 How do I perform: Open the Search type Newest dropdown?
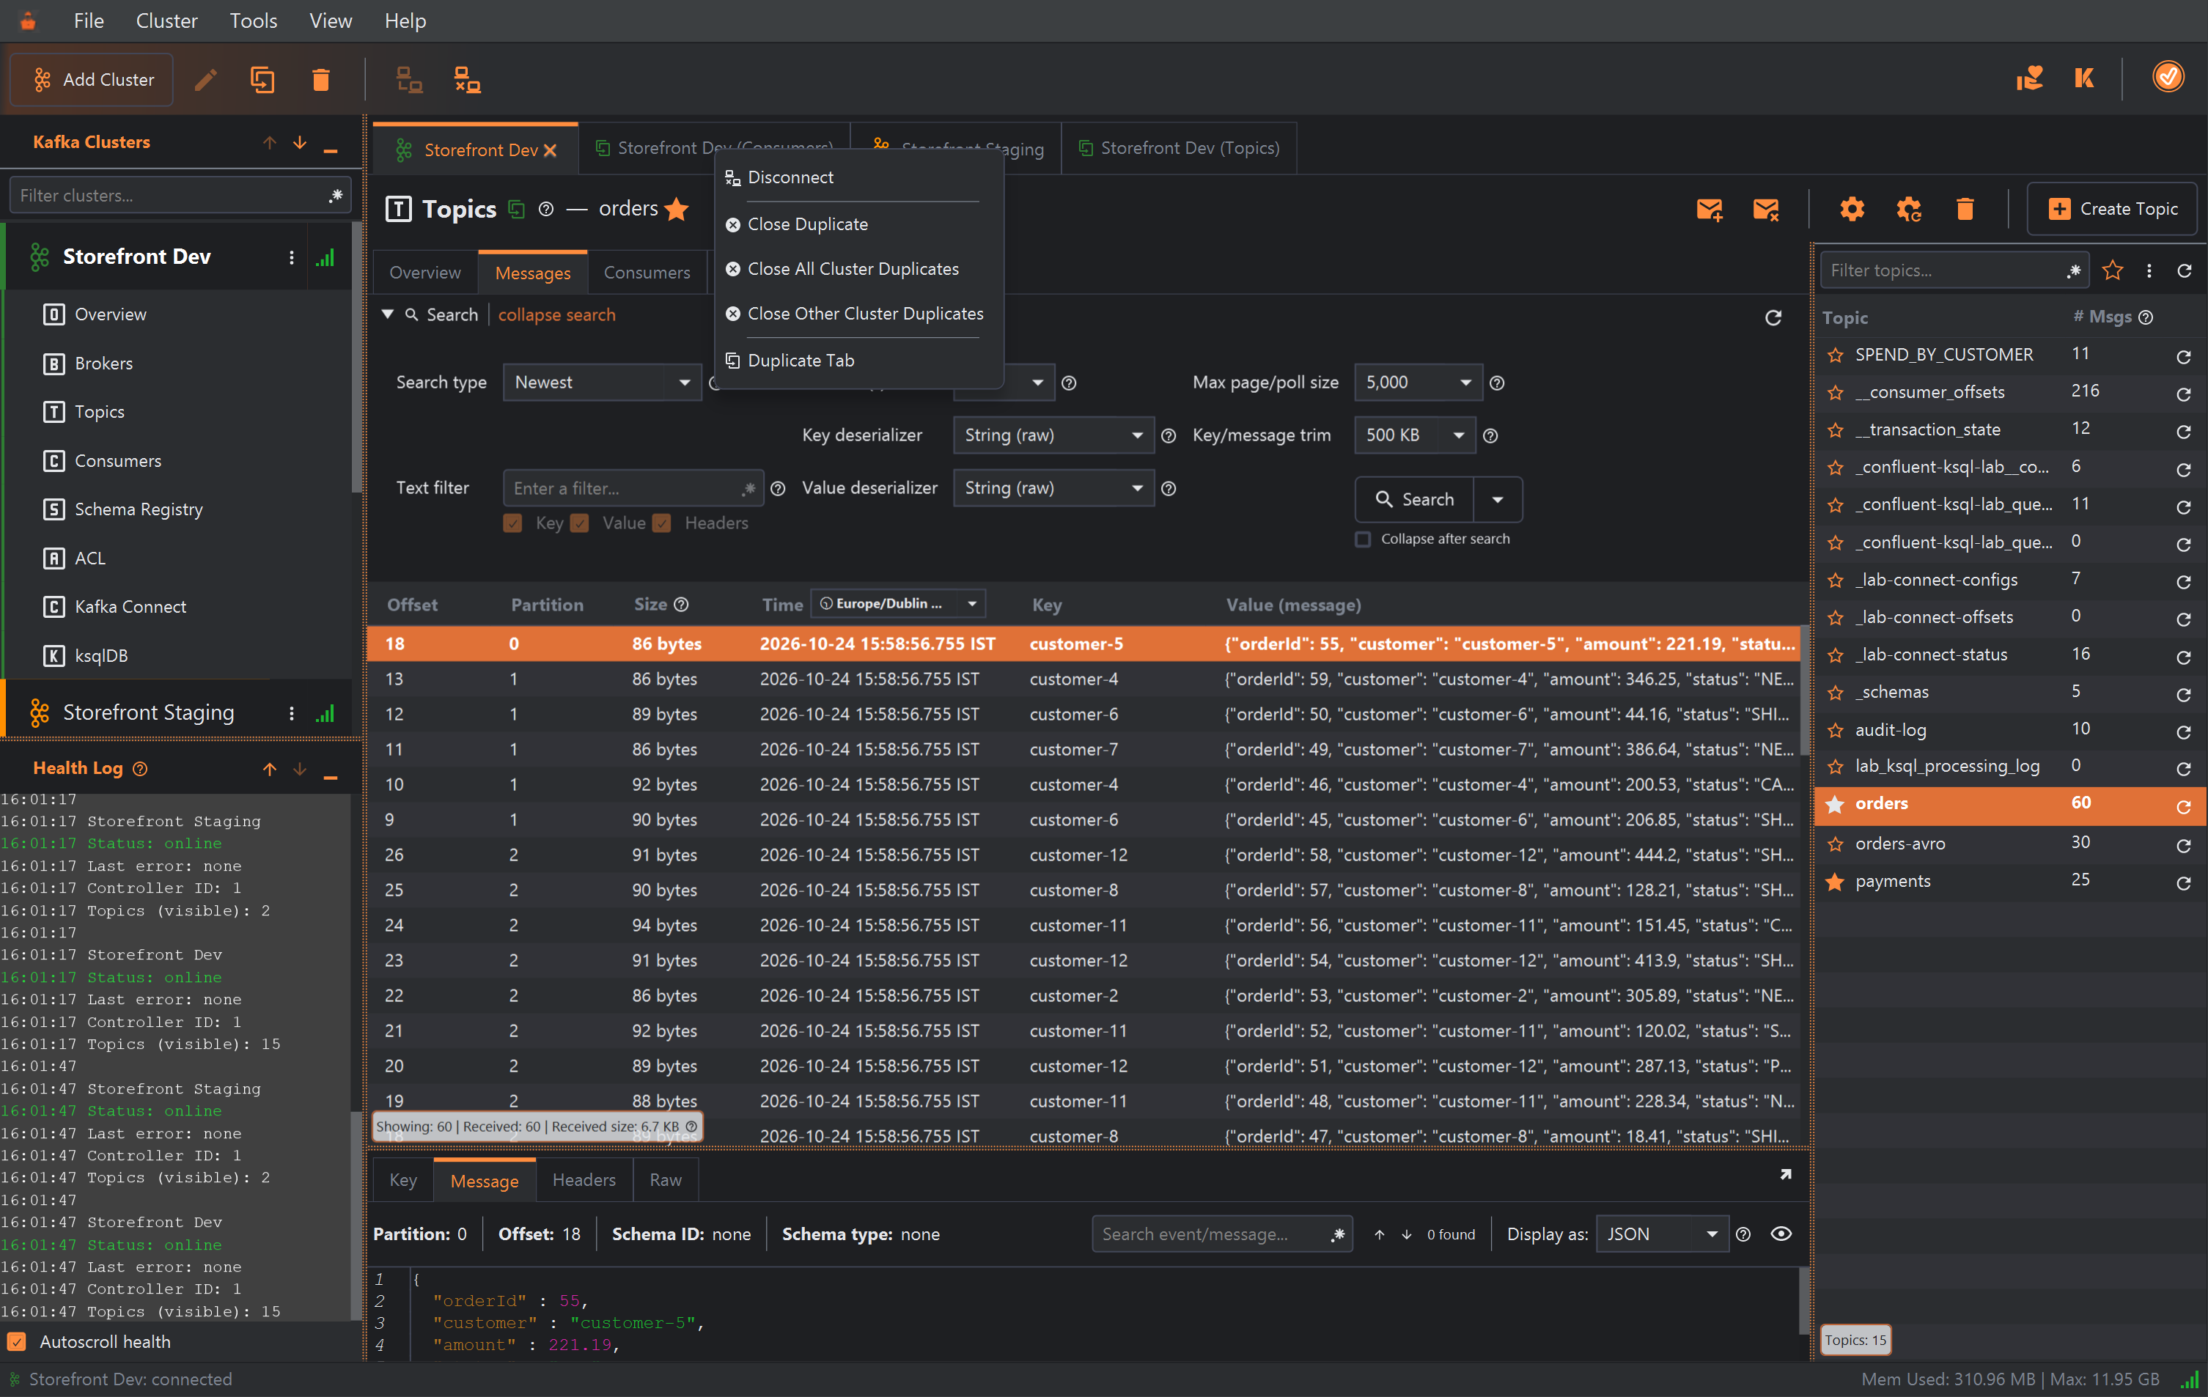[602, 383]
